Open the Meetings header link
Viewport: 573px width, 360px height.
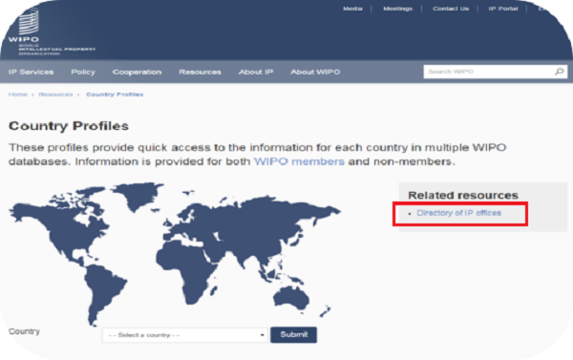tap(397, 9)
